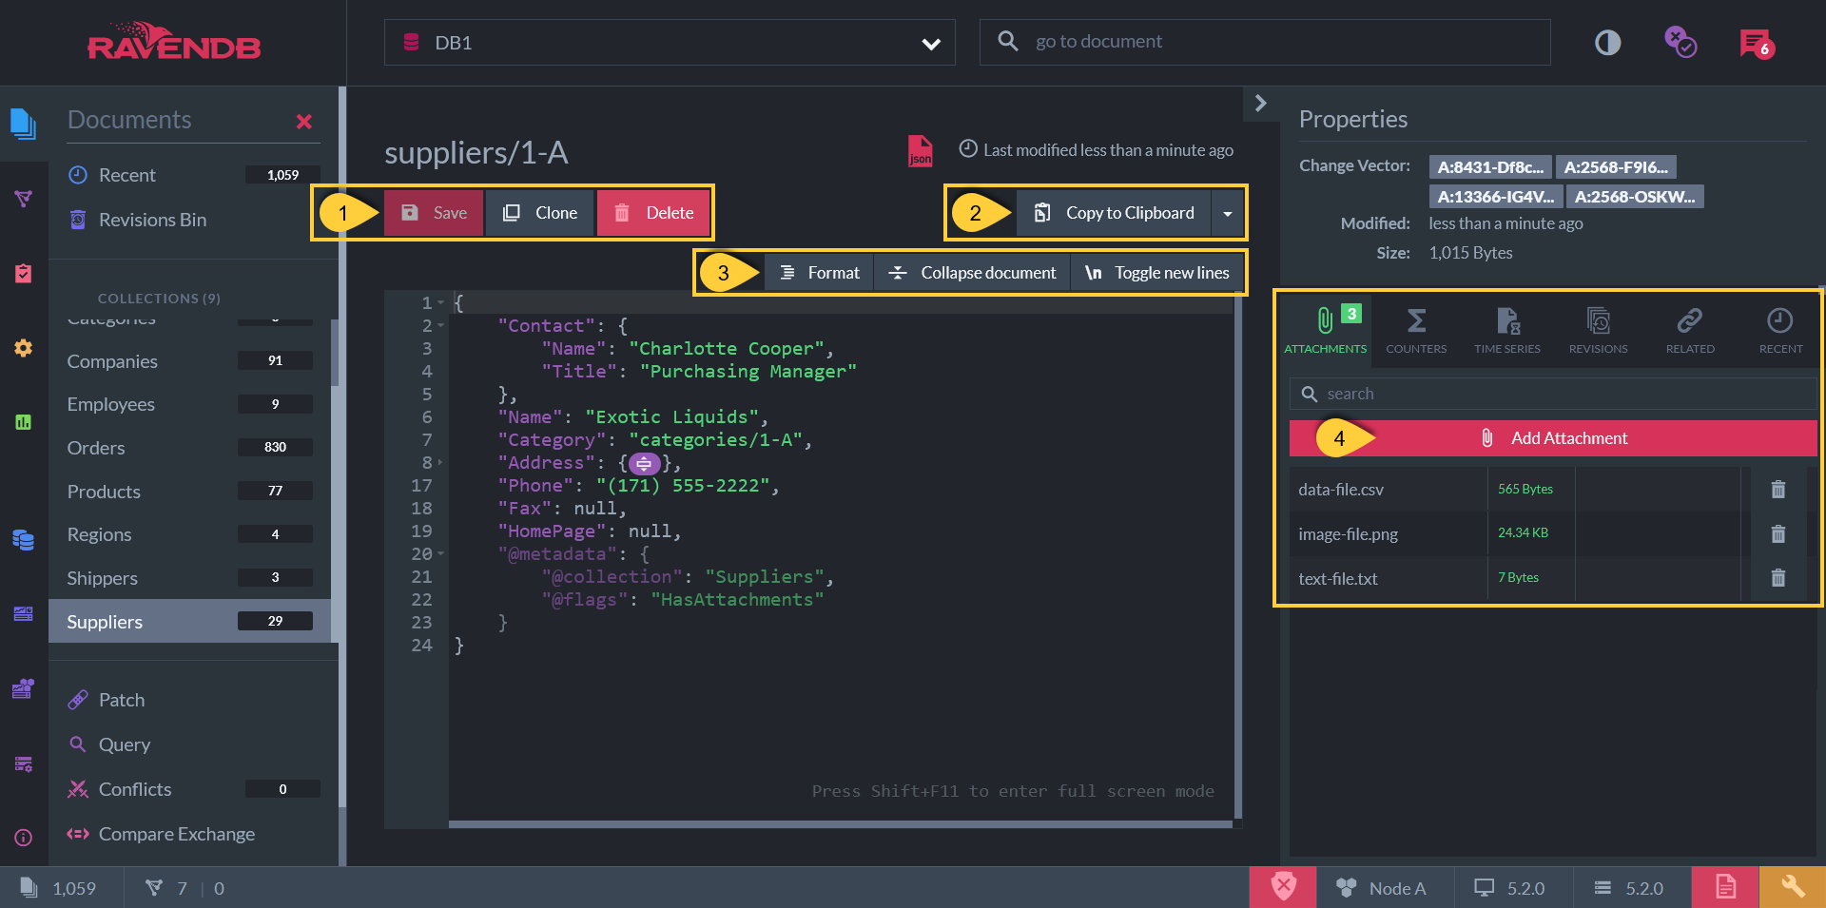Fold the Contact object at line 2
Viewport: 1826px width, 908px height.
coord(441,326)
